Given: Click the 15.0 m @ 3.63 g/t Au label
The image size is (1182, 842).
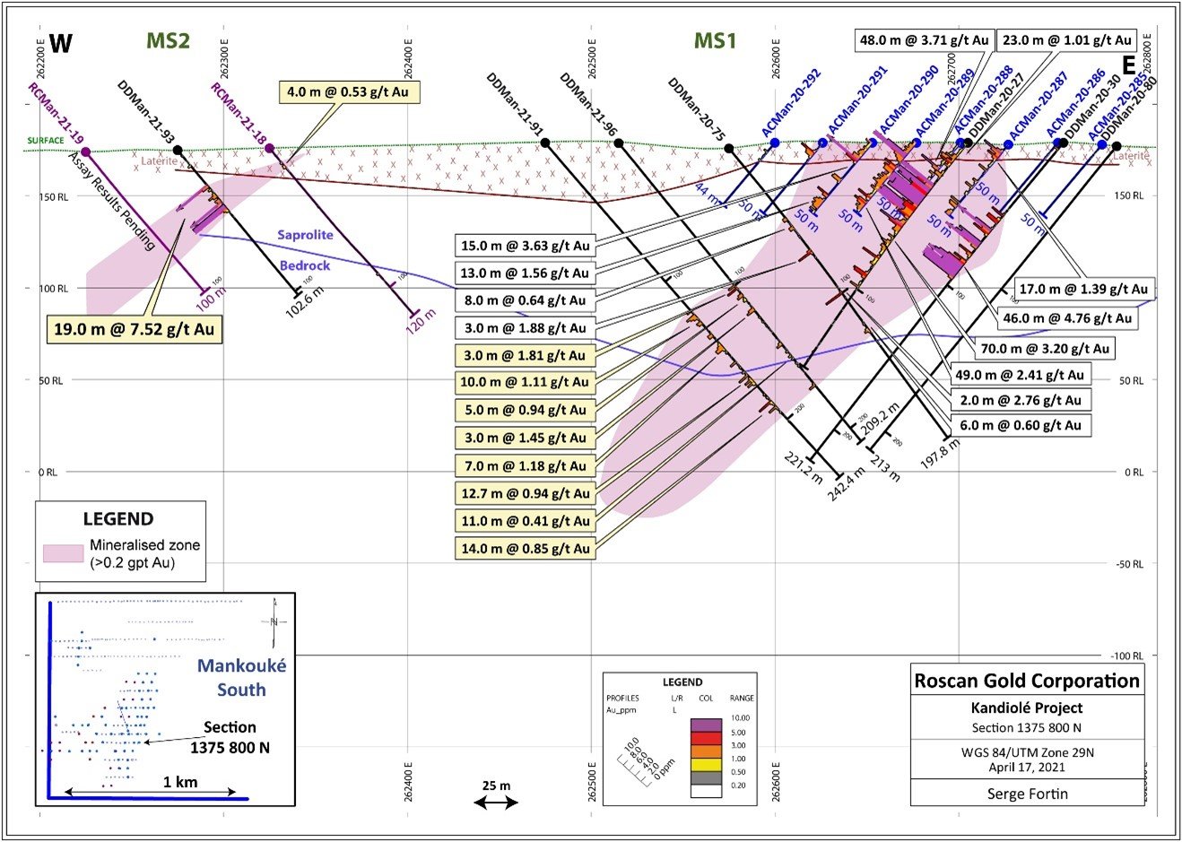Looking at the screenshot, I should click(x=526, y=246).
